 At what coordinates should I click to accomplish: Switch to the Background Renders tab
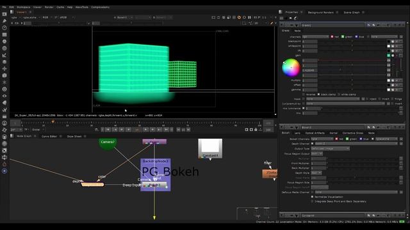click(320, 12)
